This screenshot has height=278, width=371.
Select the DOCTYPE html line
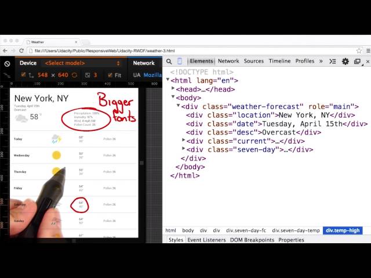(202, 72)
